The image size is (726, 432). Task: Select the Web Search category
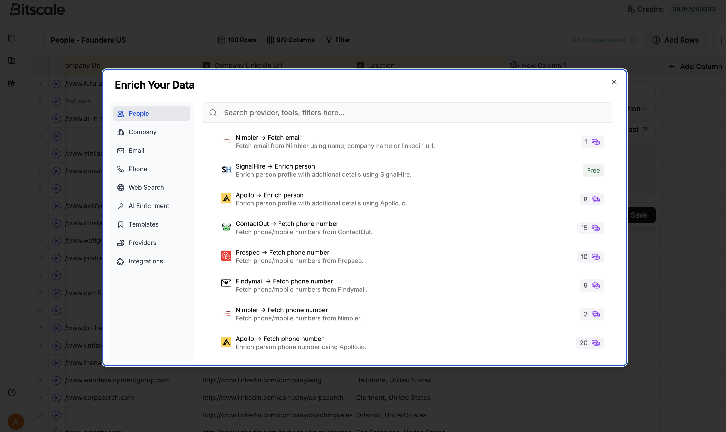click(152, 188)
